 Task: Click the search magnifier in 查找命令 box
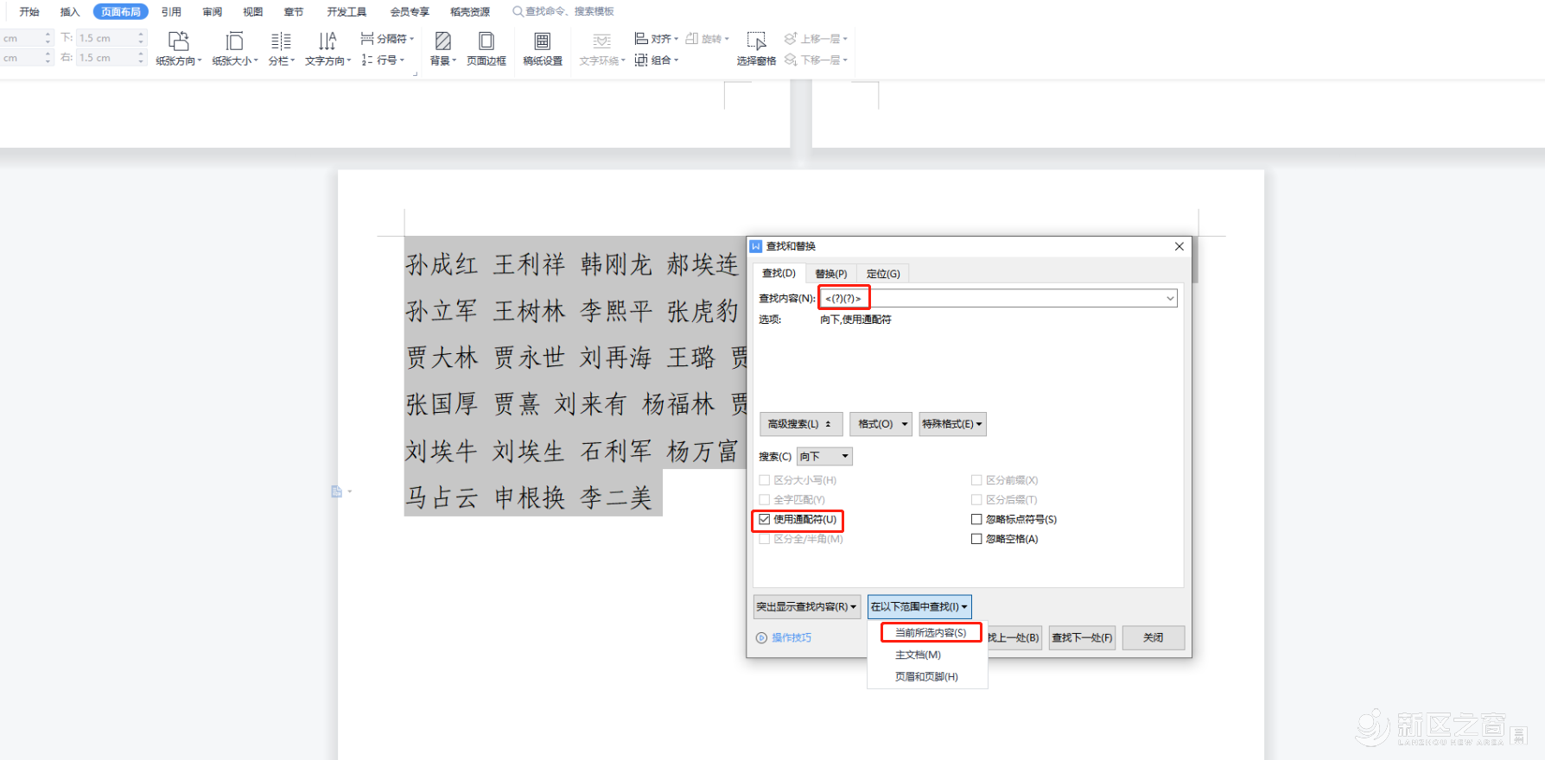coord(518,11)
